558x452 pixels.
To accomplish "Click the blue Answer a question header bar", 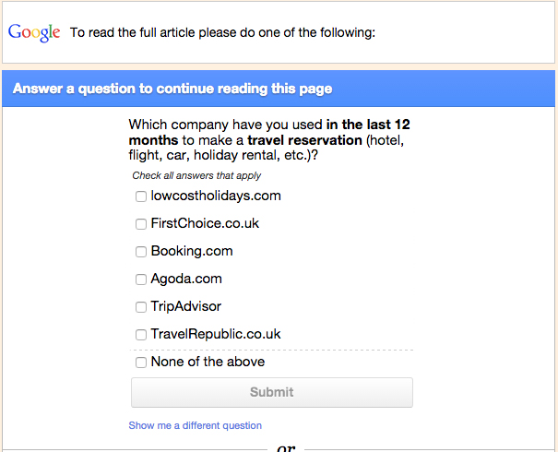I will 279,89.
